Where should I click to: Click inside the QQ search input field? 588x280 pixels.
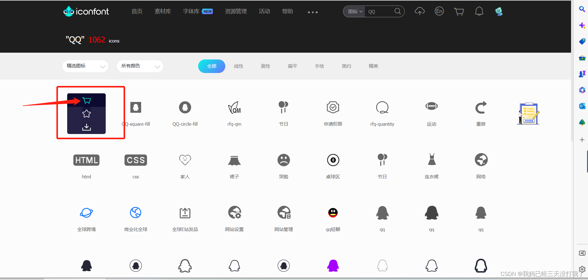[x=379, y=11]
